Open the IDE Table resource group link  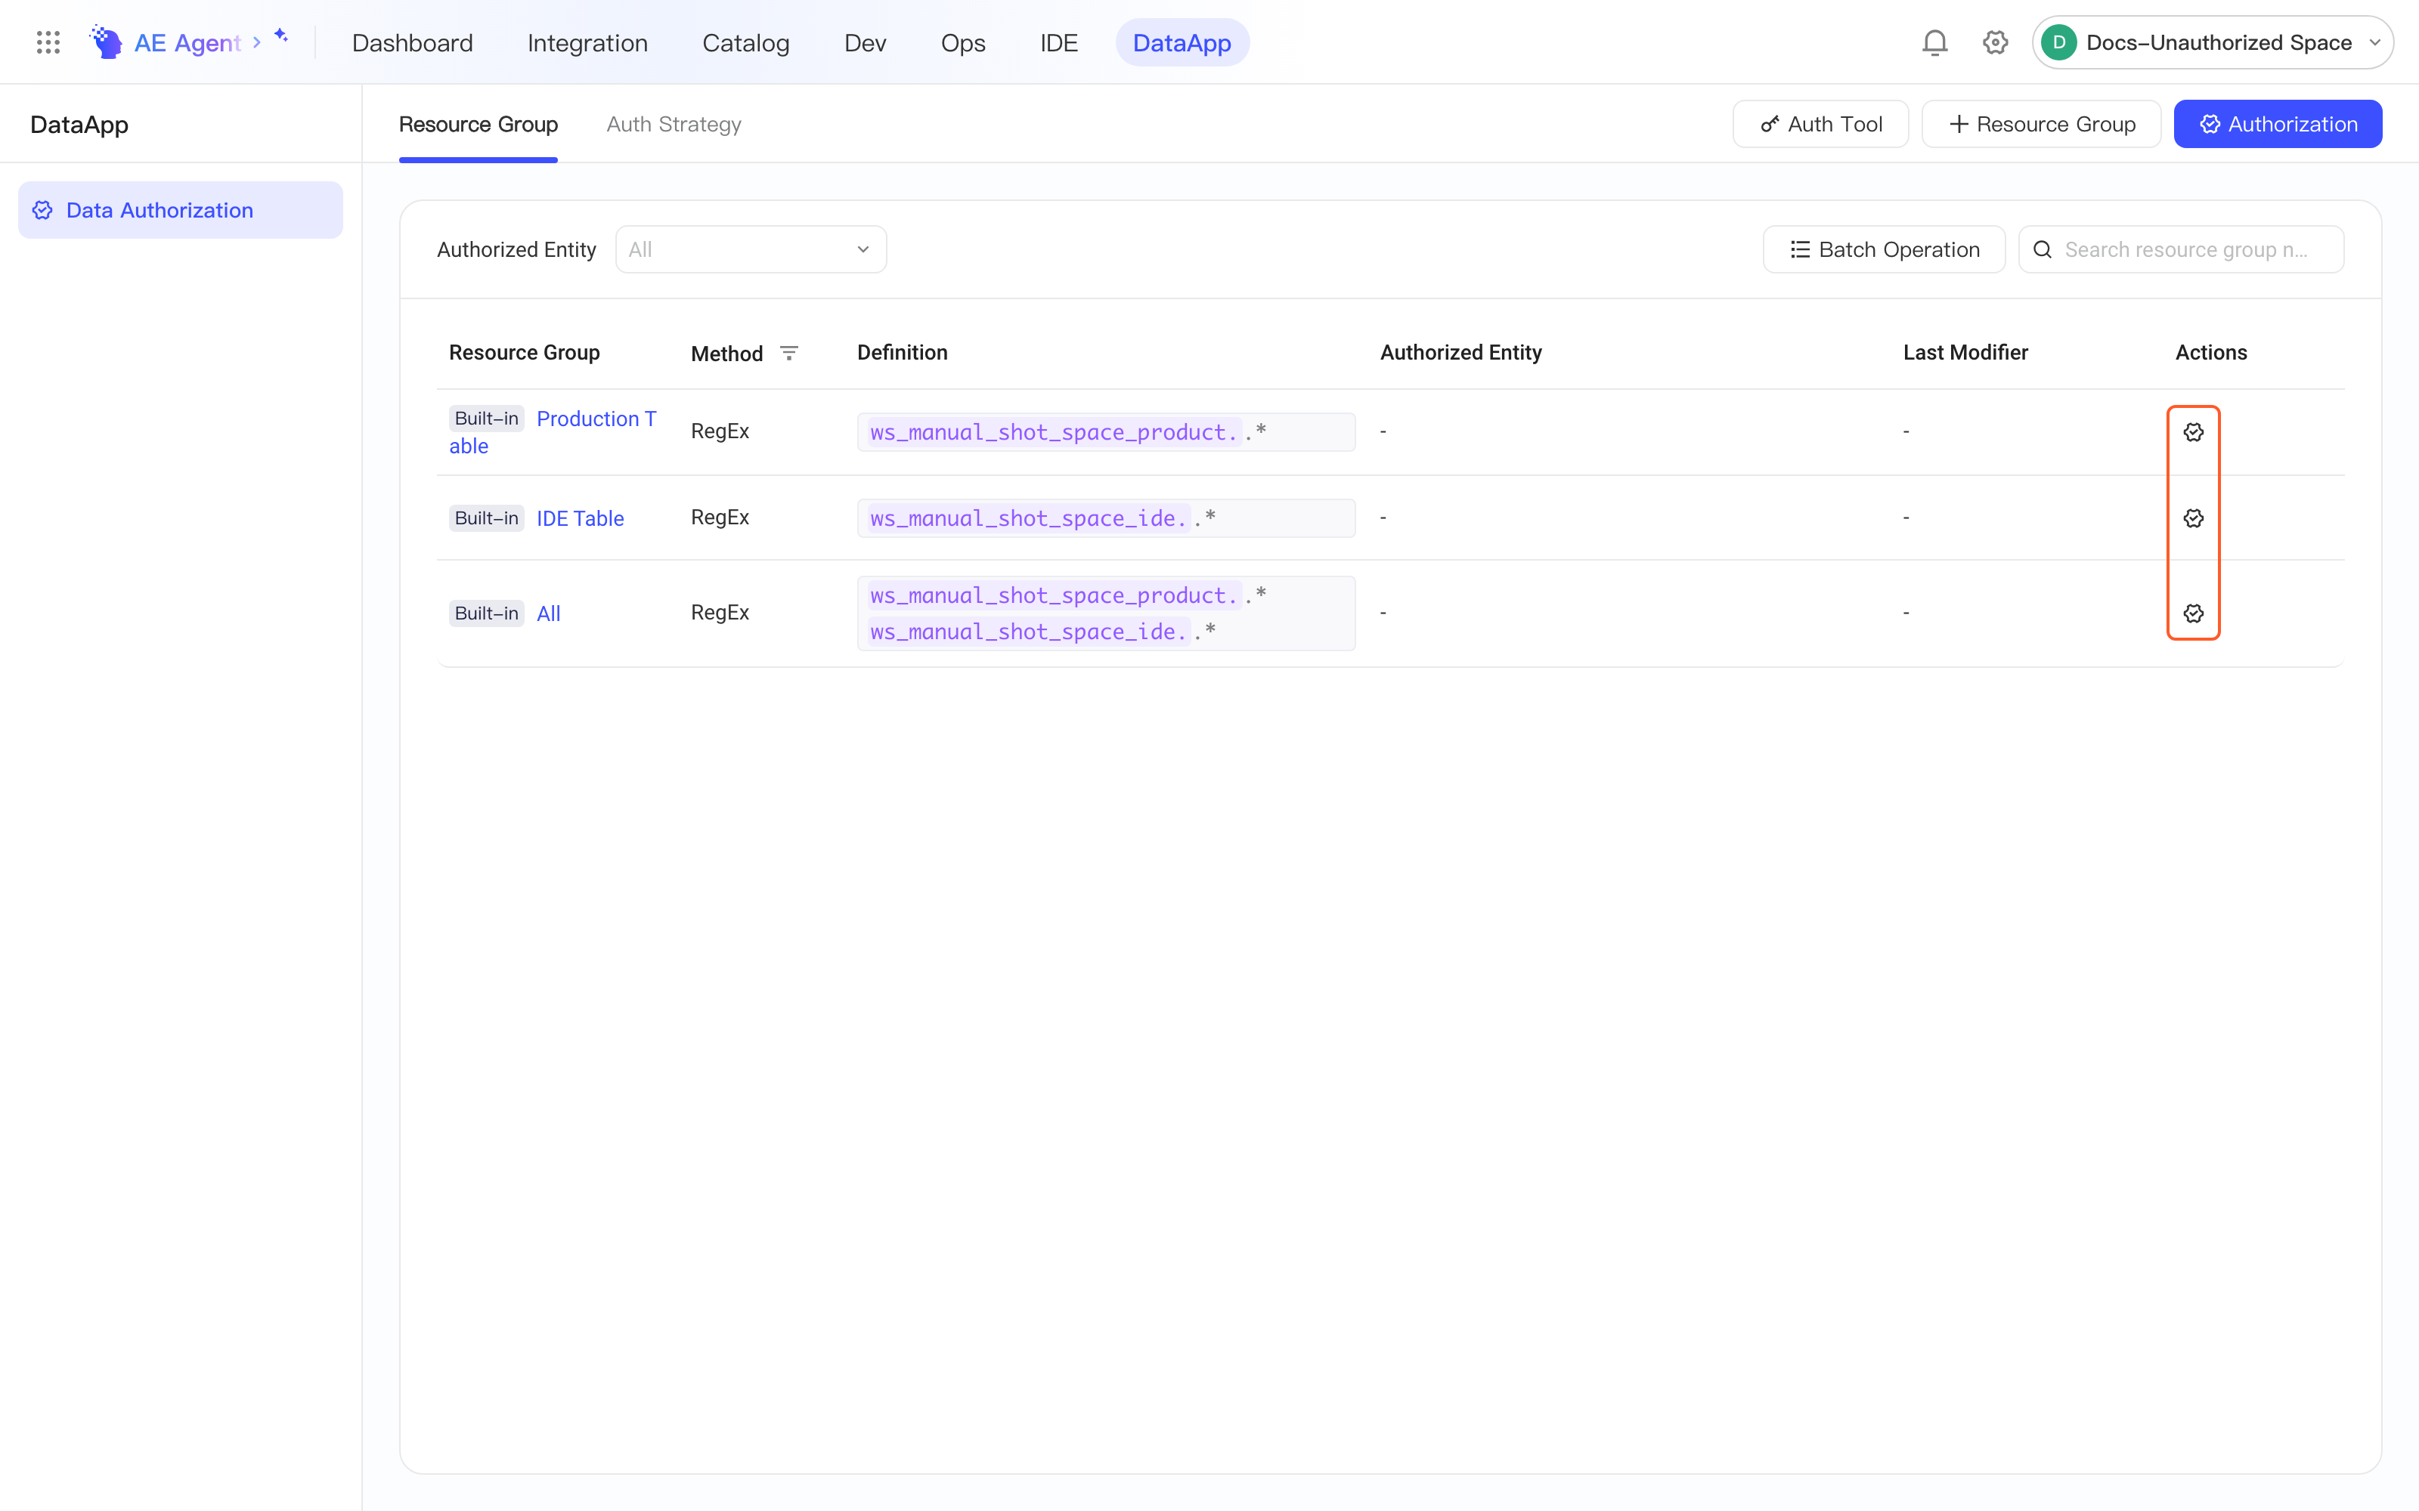pyautogui.click(x=580, y=519)
